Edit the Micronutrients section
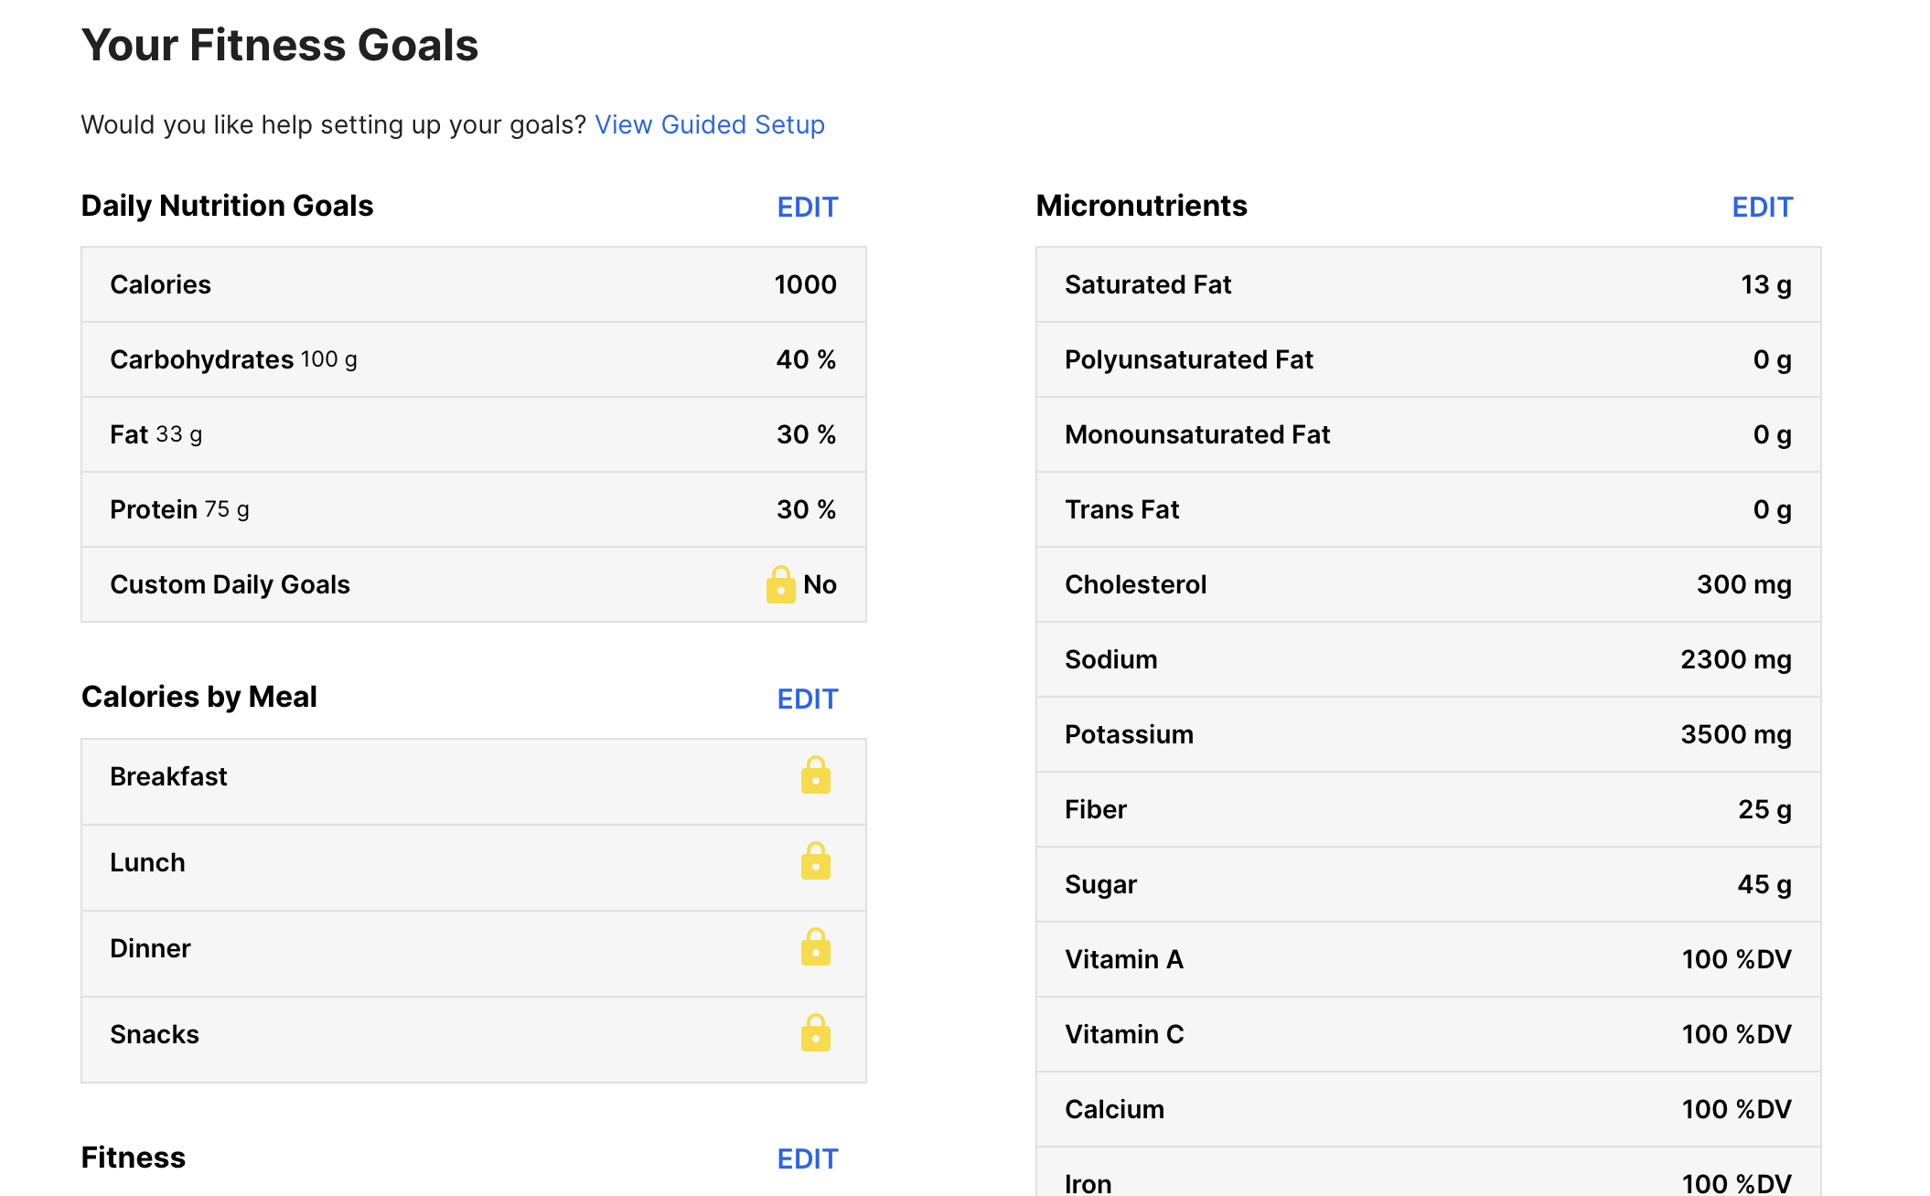The image size is (1930, 1196). 1762,207
